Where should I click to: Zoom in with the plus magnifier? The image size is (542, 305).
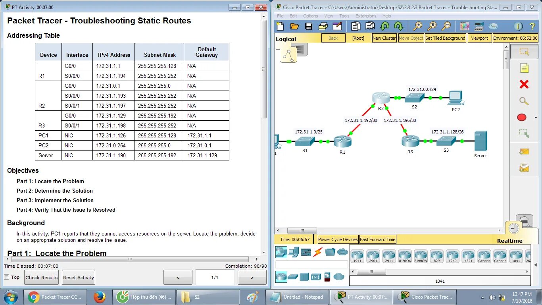(417, 27)
